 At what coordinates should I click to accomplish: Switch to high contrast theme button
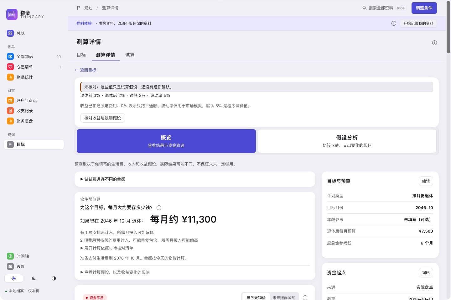54,278
